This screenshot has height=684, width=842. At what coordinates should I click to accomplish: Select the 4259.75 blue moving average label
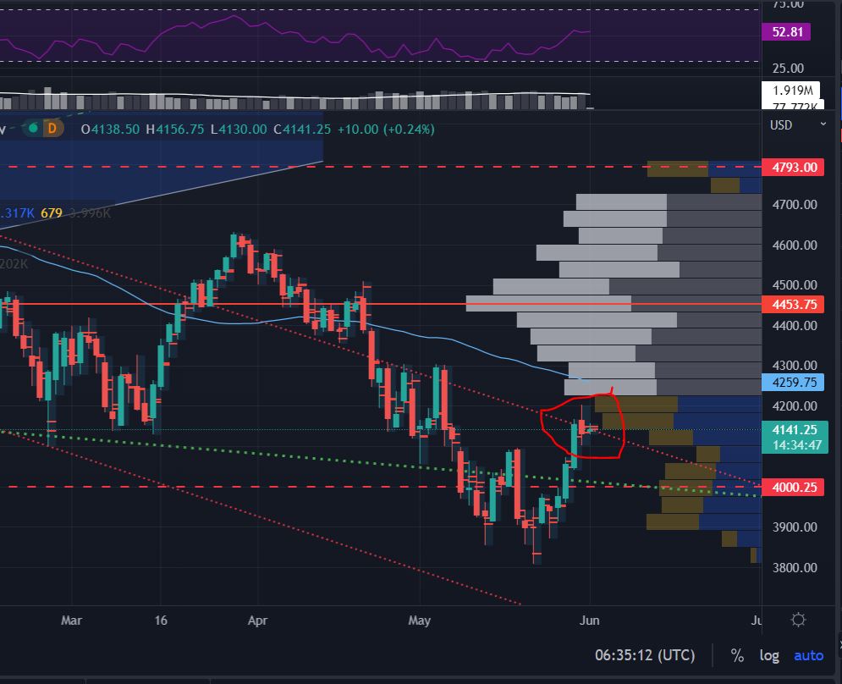tap(793, 382)
